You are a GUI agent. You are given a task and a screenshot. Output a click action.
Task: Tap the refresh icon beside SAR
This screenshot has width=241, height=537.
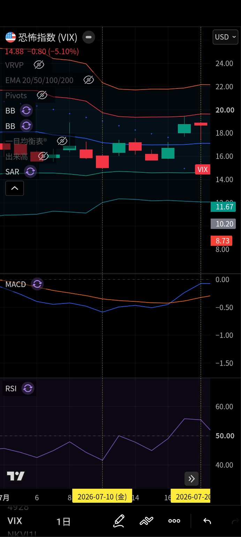click(x=30, y=172)
